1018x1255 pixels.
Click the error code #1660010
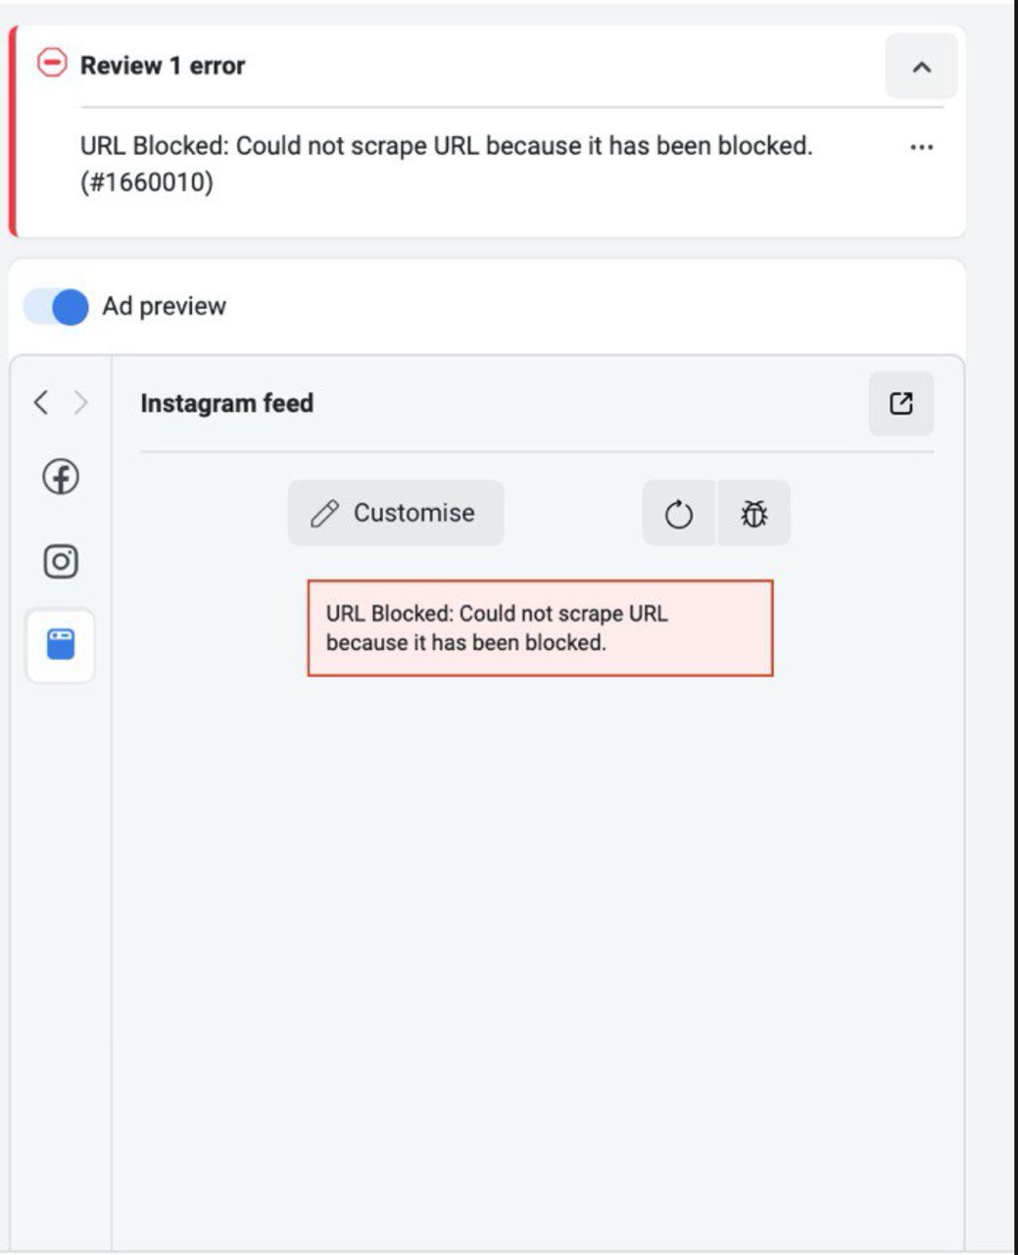tap(147, 182)
